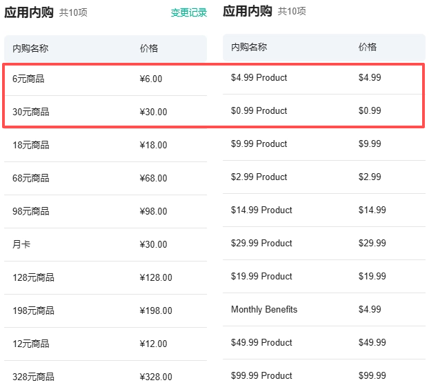The height and width of the screenshot is (385, 429).
Task: Click the ¥12.00 price cell
Action: click(x=153, y=344)
